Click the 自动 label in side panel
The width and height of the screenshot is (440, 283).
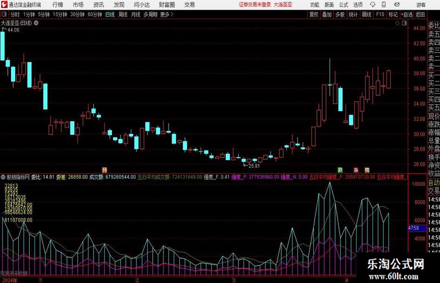(434, 183)
